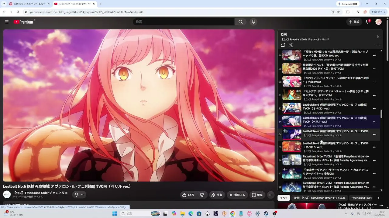Open the 復刻:サーヴァント・サマーキャンプ 告知CM title
The image size is (389, 218).
(x=335, y=172)
